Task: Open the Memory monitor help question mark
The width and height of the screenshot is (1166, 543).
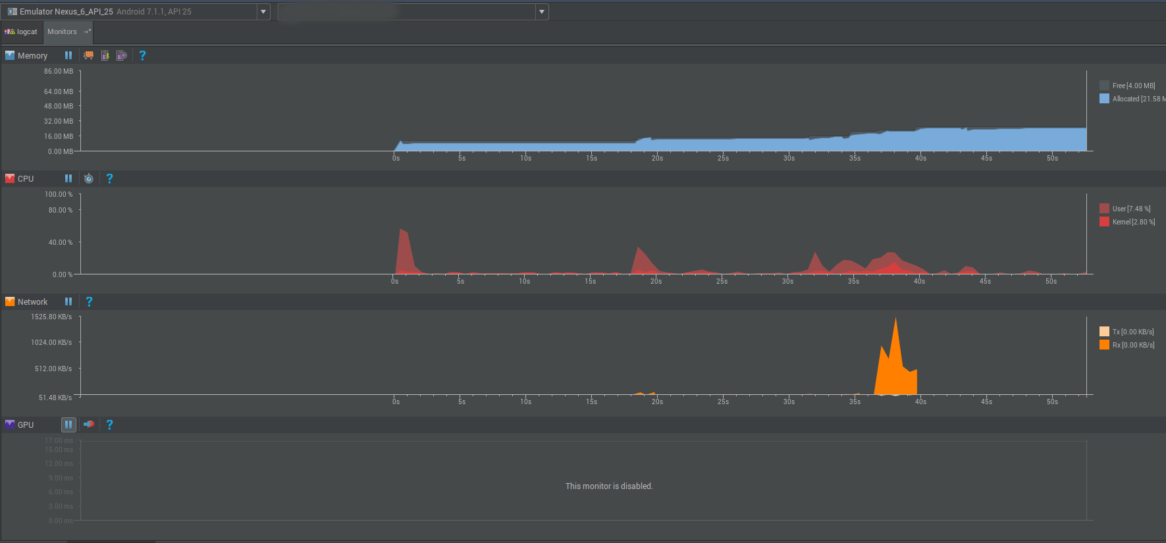Action: click(142, 55)
